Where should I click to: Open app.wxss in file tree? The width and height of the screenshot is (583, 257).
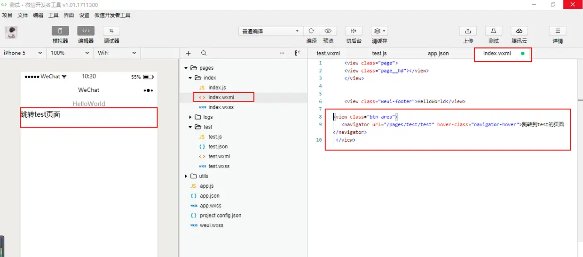tap(211, 206)
